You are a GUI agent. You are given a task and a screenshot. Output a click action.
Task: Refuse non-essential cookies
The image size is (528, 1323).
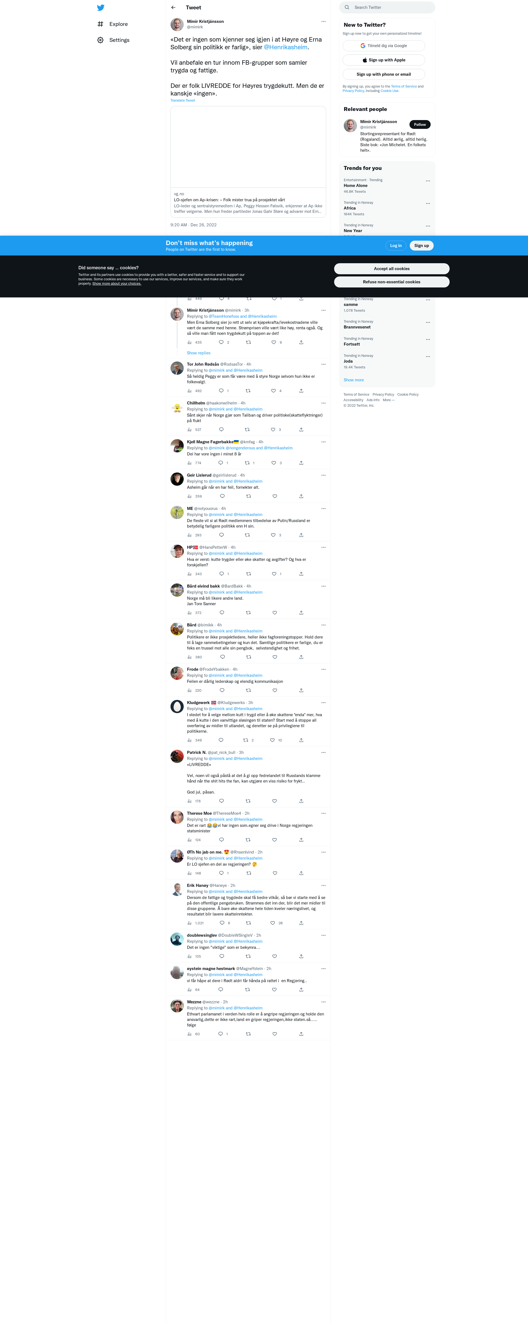pyautogui.click(x=392, y=282)
